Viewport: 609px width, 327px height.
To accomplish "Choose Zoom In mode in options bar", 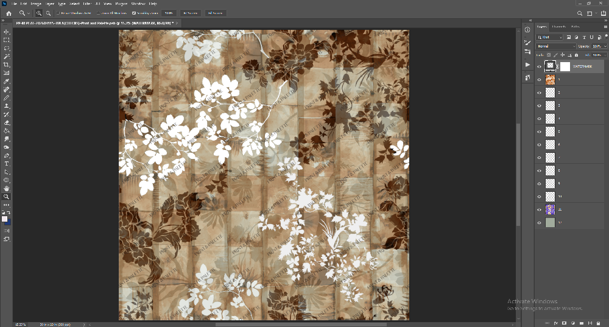I will tap(39, 13).
